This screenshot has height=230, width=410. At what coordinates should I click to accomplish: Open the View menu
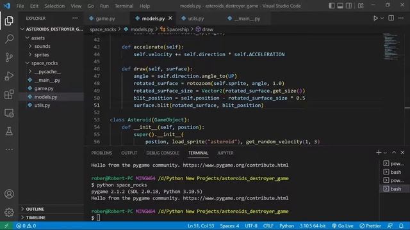coord(76,6)
